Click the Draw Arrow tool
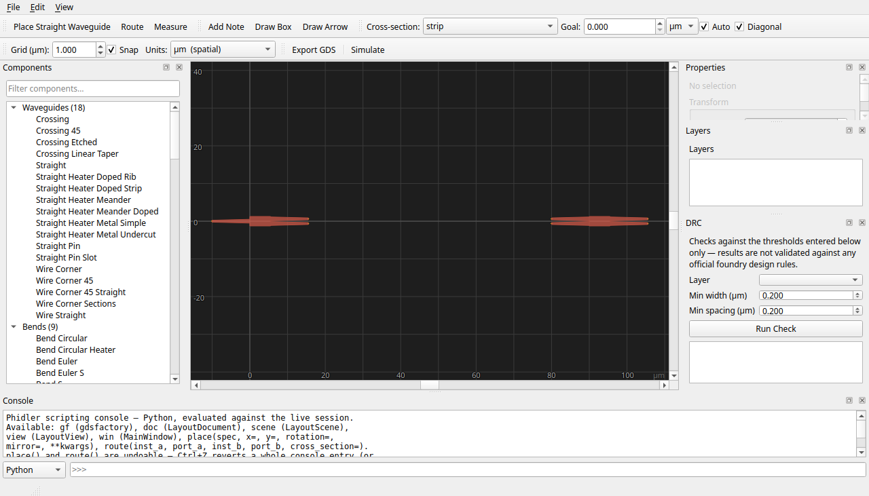The height and width of the screenshot is (496, 869). (x=325, y=27)
